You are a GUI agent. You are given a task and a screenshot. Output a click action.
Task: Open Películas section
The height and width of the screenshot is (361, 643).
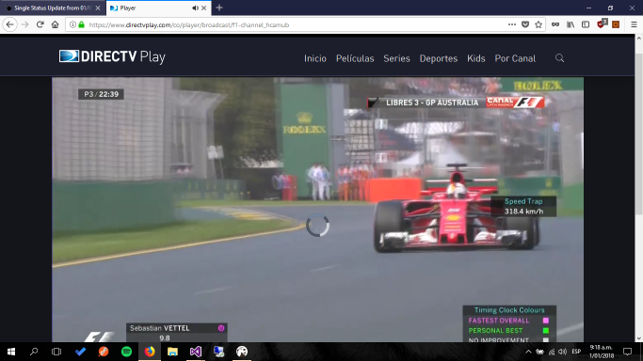click(x=355, y=58)
